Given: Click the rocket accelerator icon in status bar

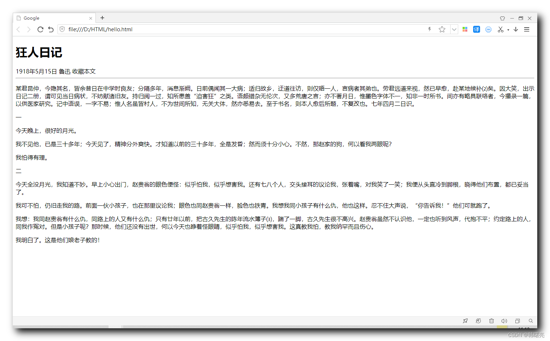Looking at the screenshot, I should pos(465,321).
